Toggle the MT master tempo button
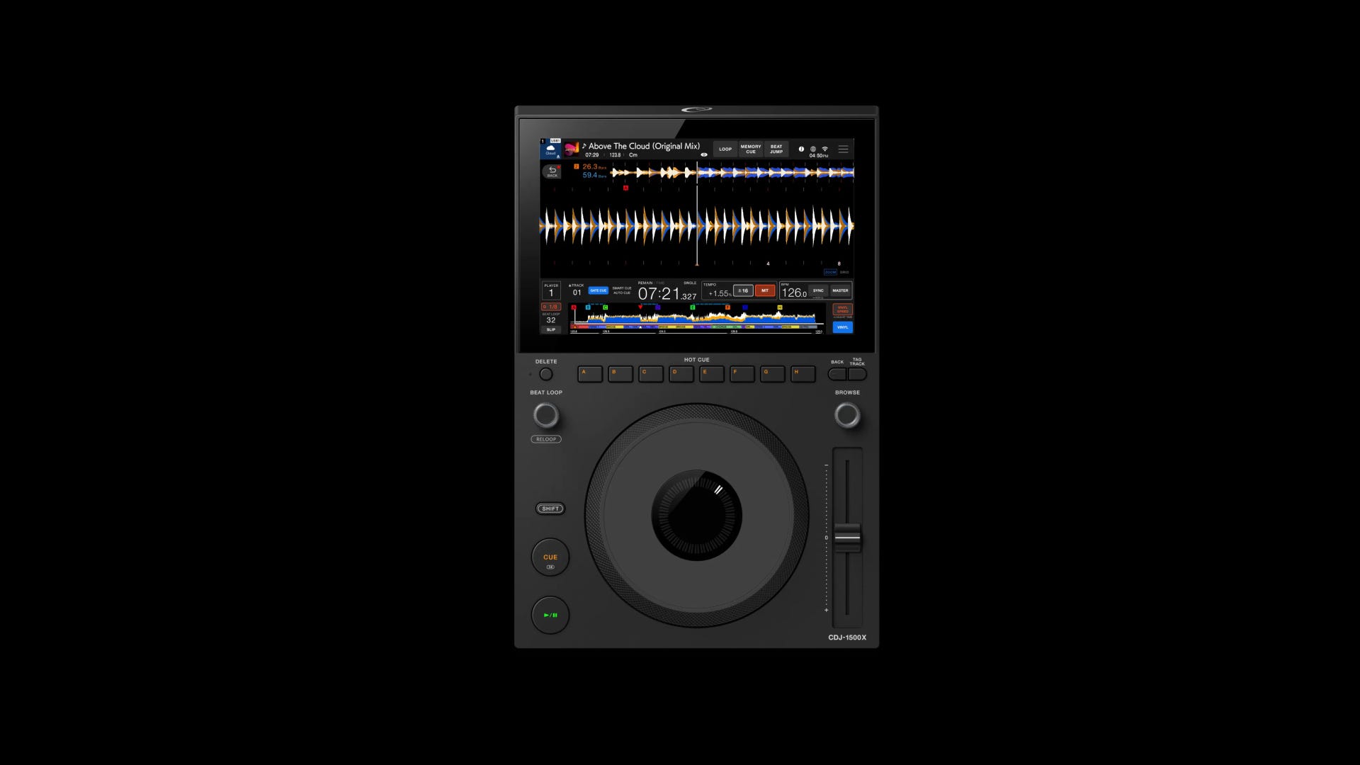Viewport: 1360px width, 765px height. (x=765, y=290)
